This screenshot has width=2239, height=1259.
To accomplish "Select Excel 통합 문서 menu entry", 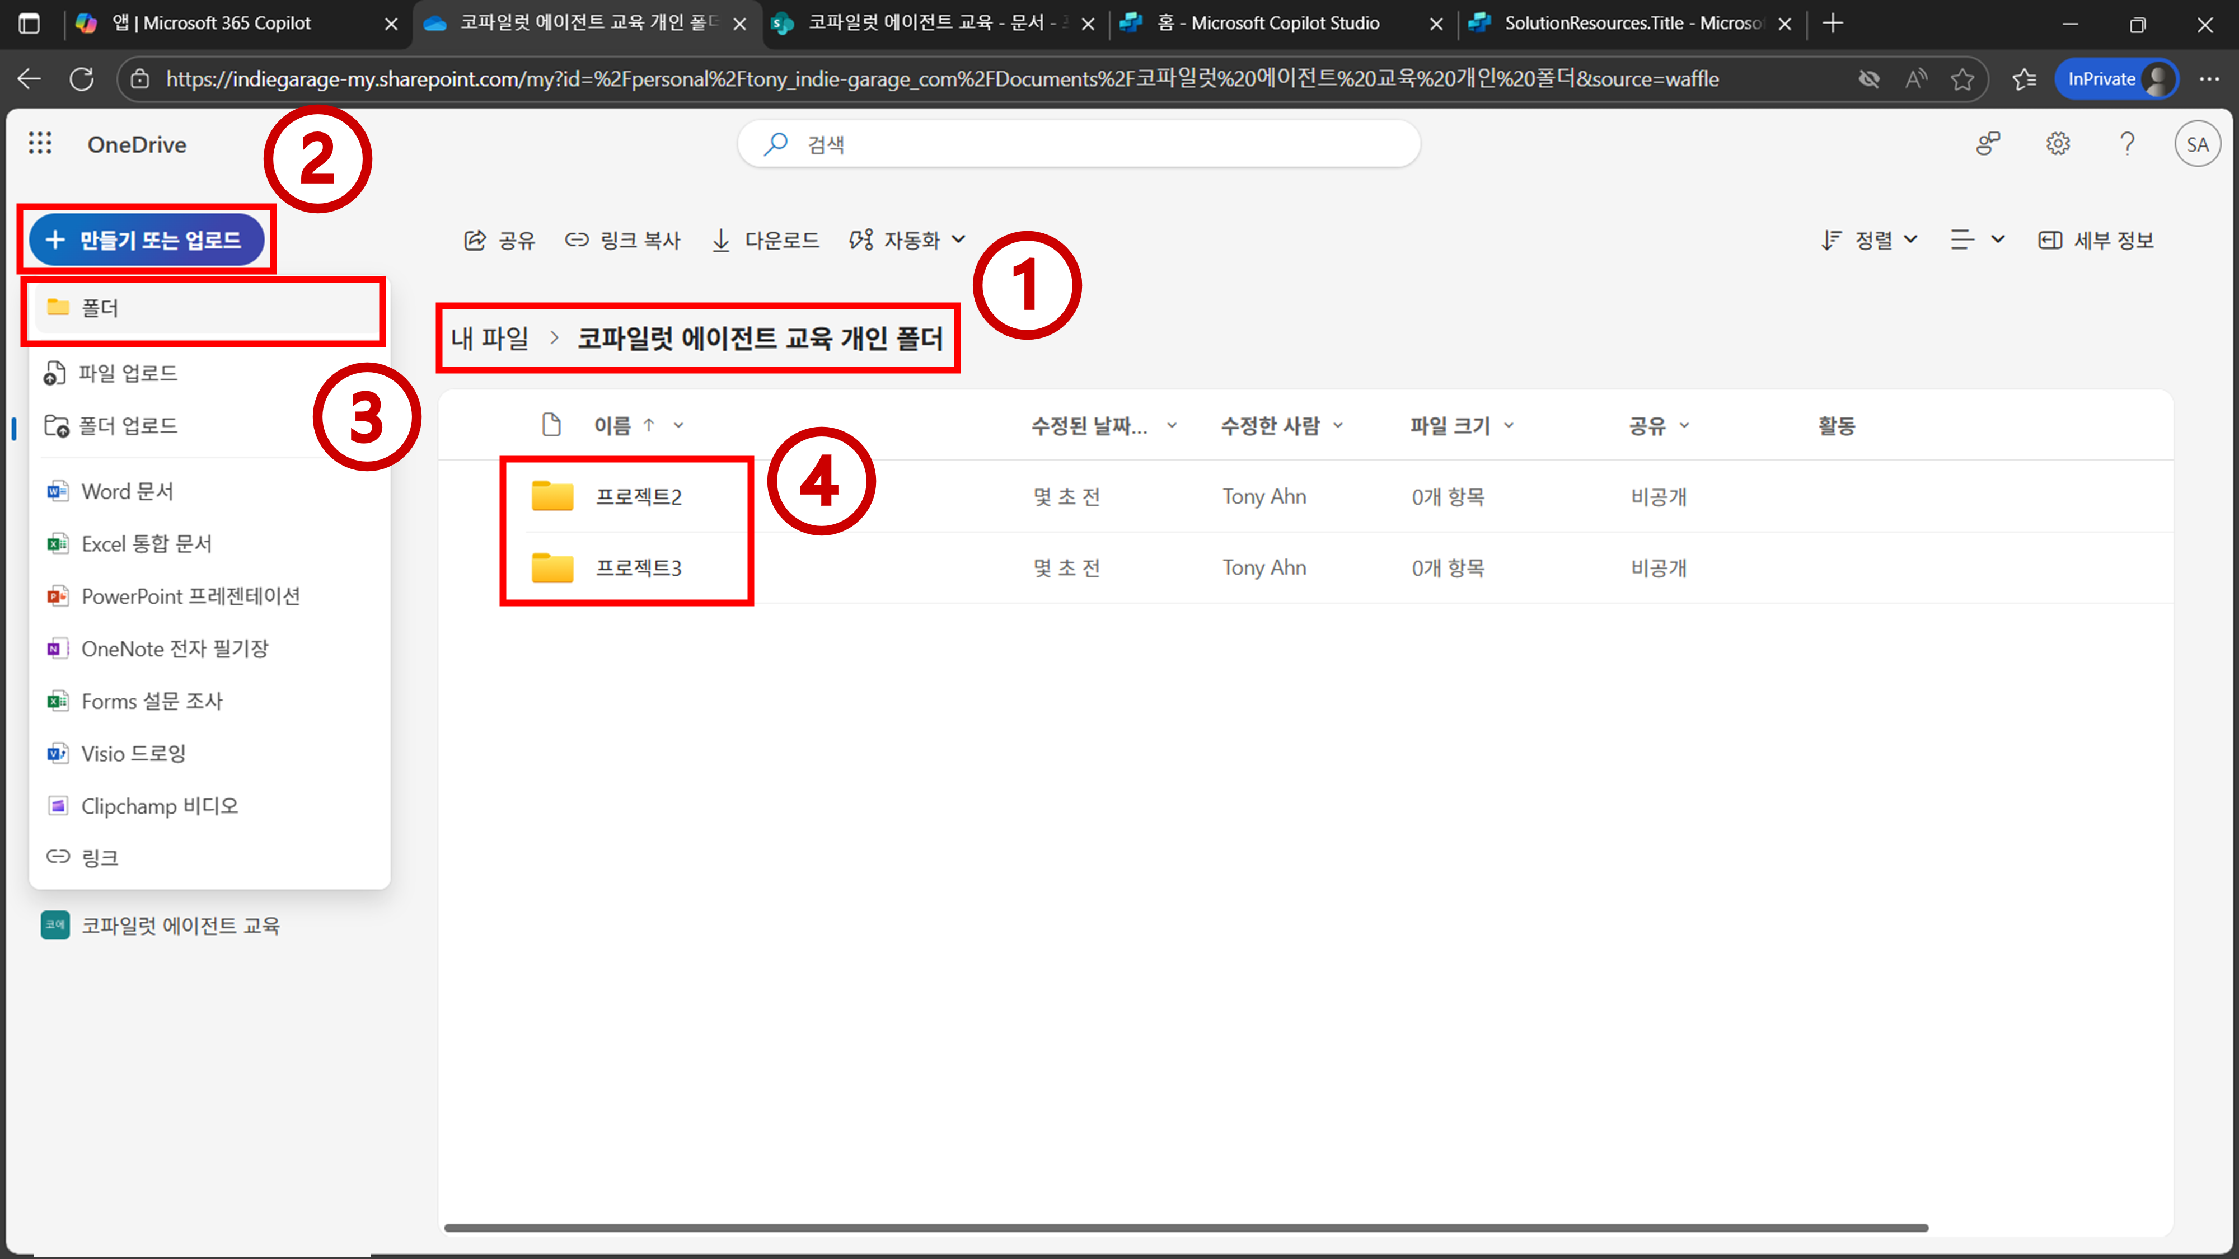I will (146, 544).
